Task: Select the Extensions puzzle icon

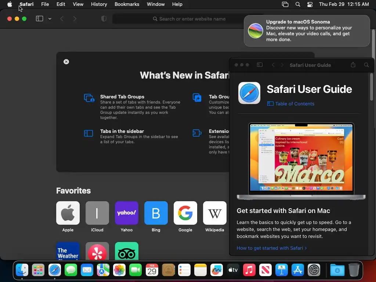Action: (x=197, y=133)
